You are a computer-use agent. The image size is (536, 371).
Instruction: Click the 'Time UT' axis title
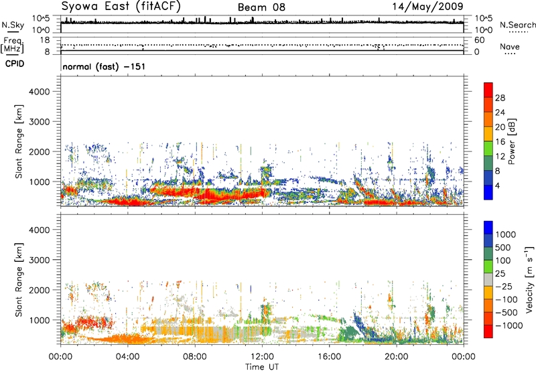[262, 367]
